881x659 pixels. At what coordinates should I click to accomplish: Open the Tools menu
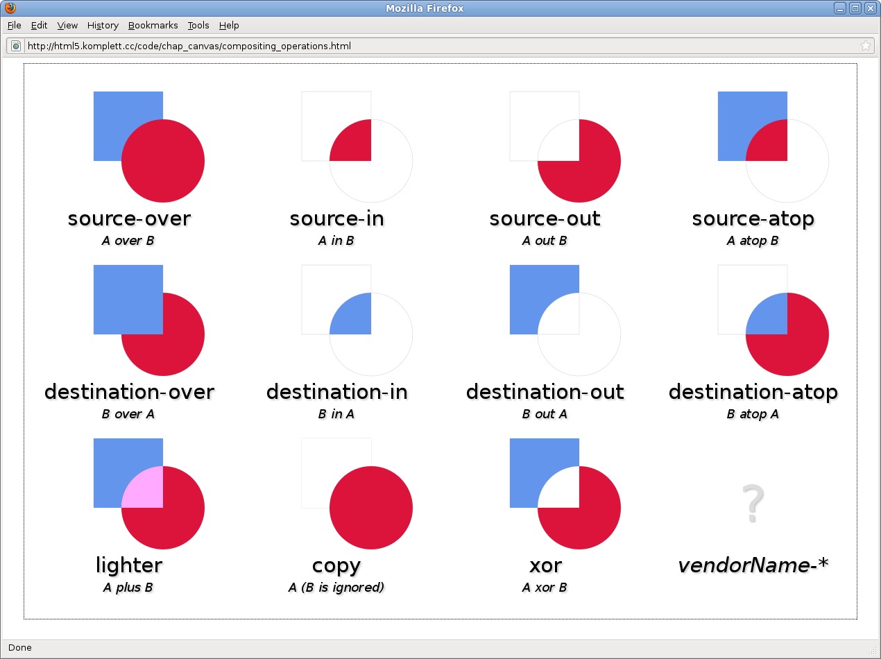198,25
